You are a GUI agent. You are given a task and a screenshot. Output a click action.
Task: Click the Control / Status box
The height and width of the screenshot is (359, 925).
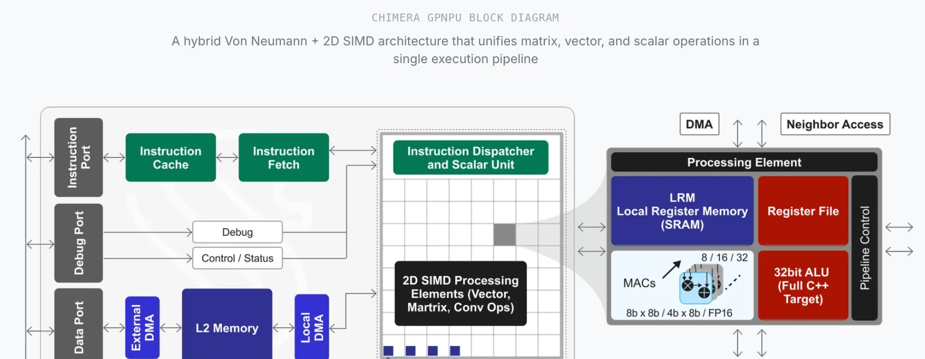tap(237, 258)
